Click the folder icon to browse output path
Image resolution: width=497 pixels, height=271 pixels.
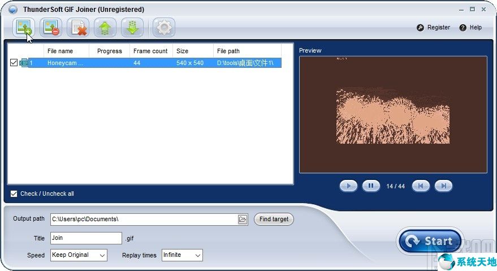coord(243,220)
